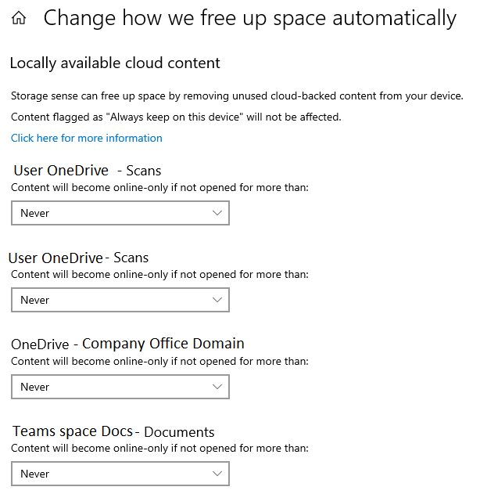480x494 pixels.
Task: Open the 'Click here for more information' link
Action: 87,138
